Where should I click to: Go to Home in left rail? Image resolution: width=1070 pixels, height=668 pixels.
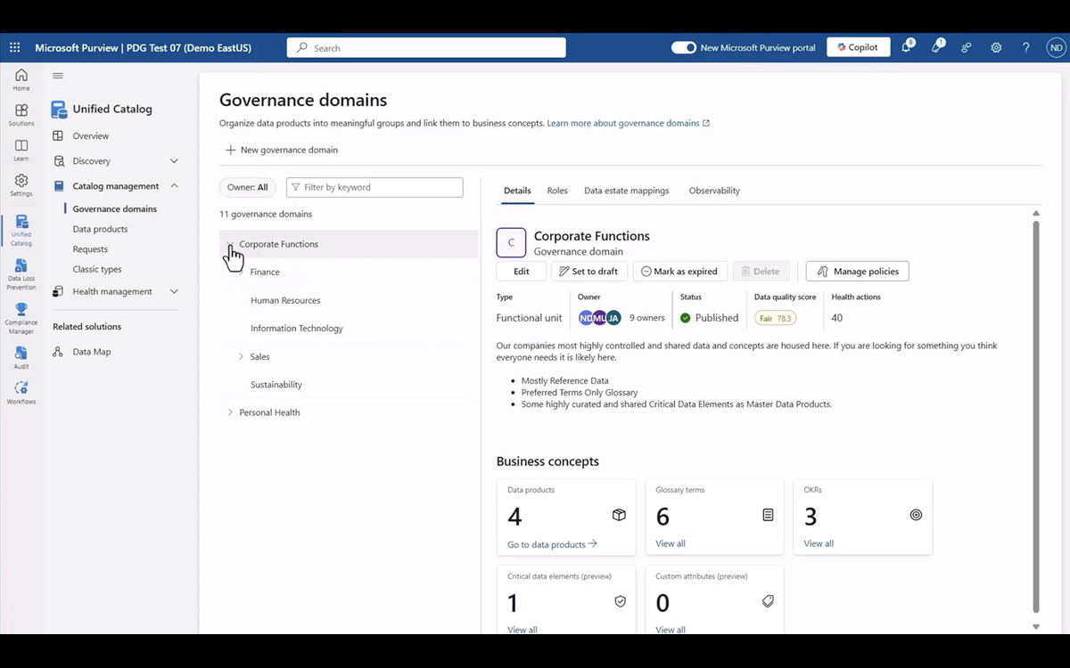21,79
